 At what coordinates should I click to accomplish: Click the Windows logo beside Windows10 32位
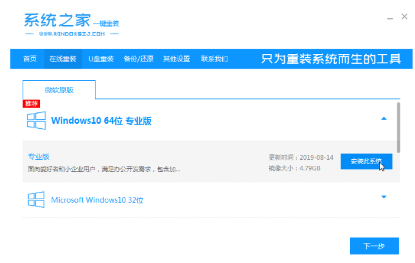pos(36,199)
